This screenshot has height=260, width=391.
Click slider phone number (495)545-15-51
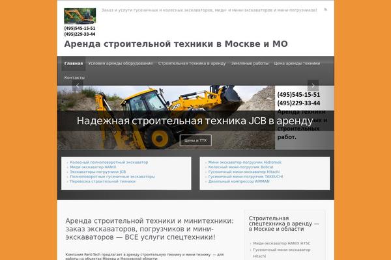298,94
